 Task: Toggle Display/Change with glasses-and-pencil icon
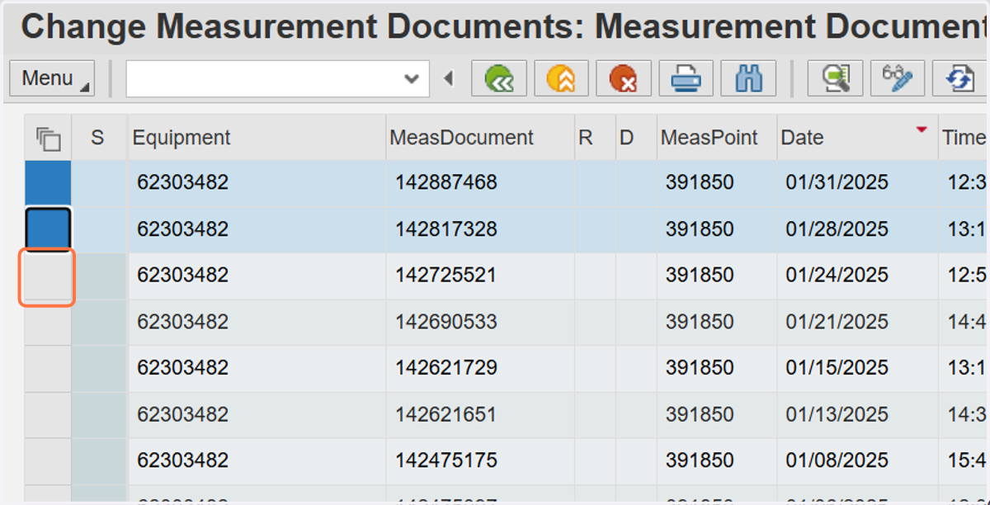coord(898,79)
